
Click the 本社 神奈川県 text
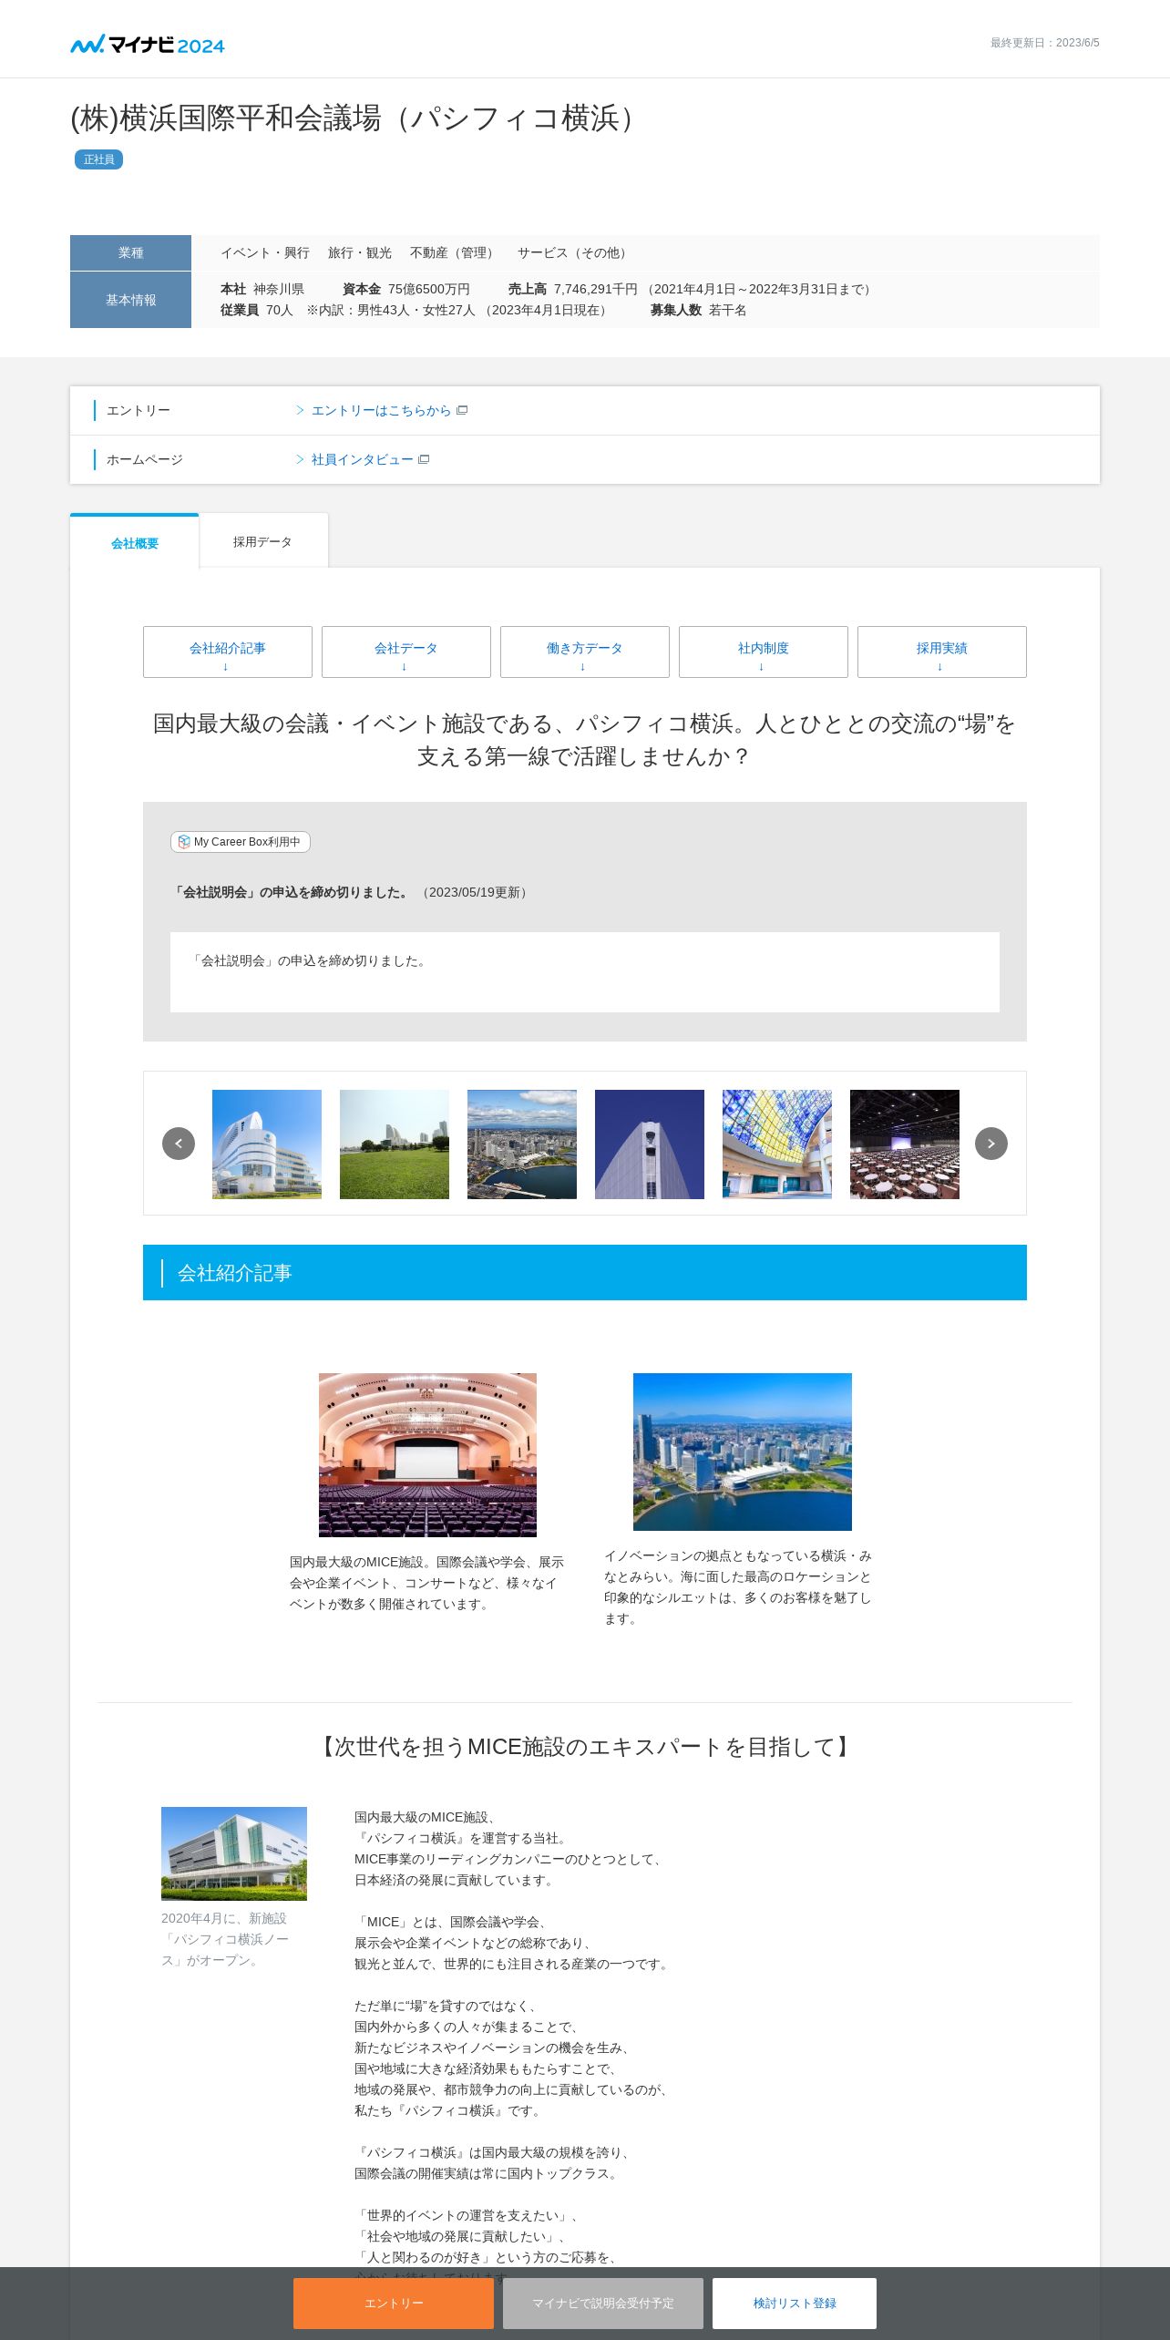click(x=262, y=289)
